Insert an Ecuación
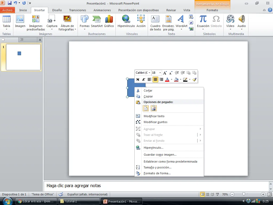 click(203, 22)
